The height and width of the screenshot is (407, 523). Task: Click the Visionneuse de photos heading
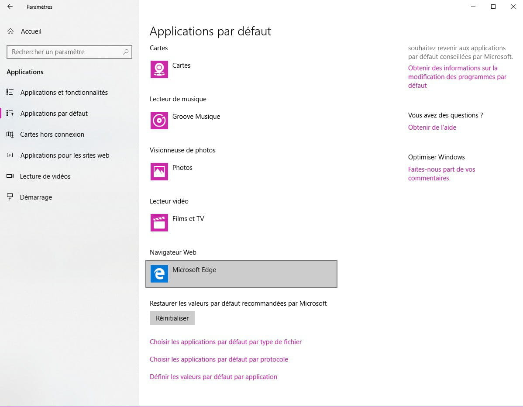tap(182, 150)
